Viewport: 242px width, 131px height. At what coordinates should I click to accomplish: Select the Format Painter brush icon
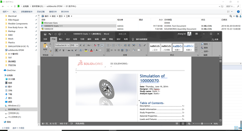coord(50,51)
